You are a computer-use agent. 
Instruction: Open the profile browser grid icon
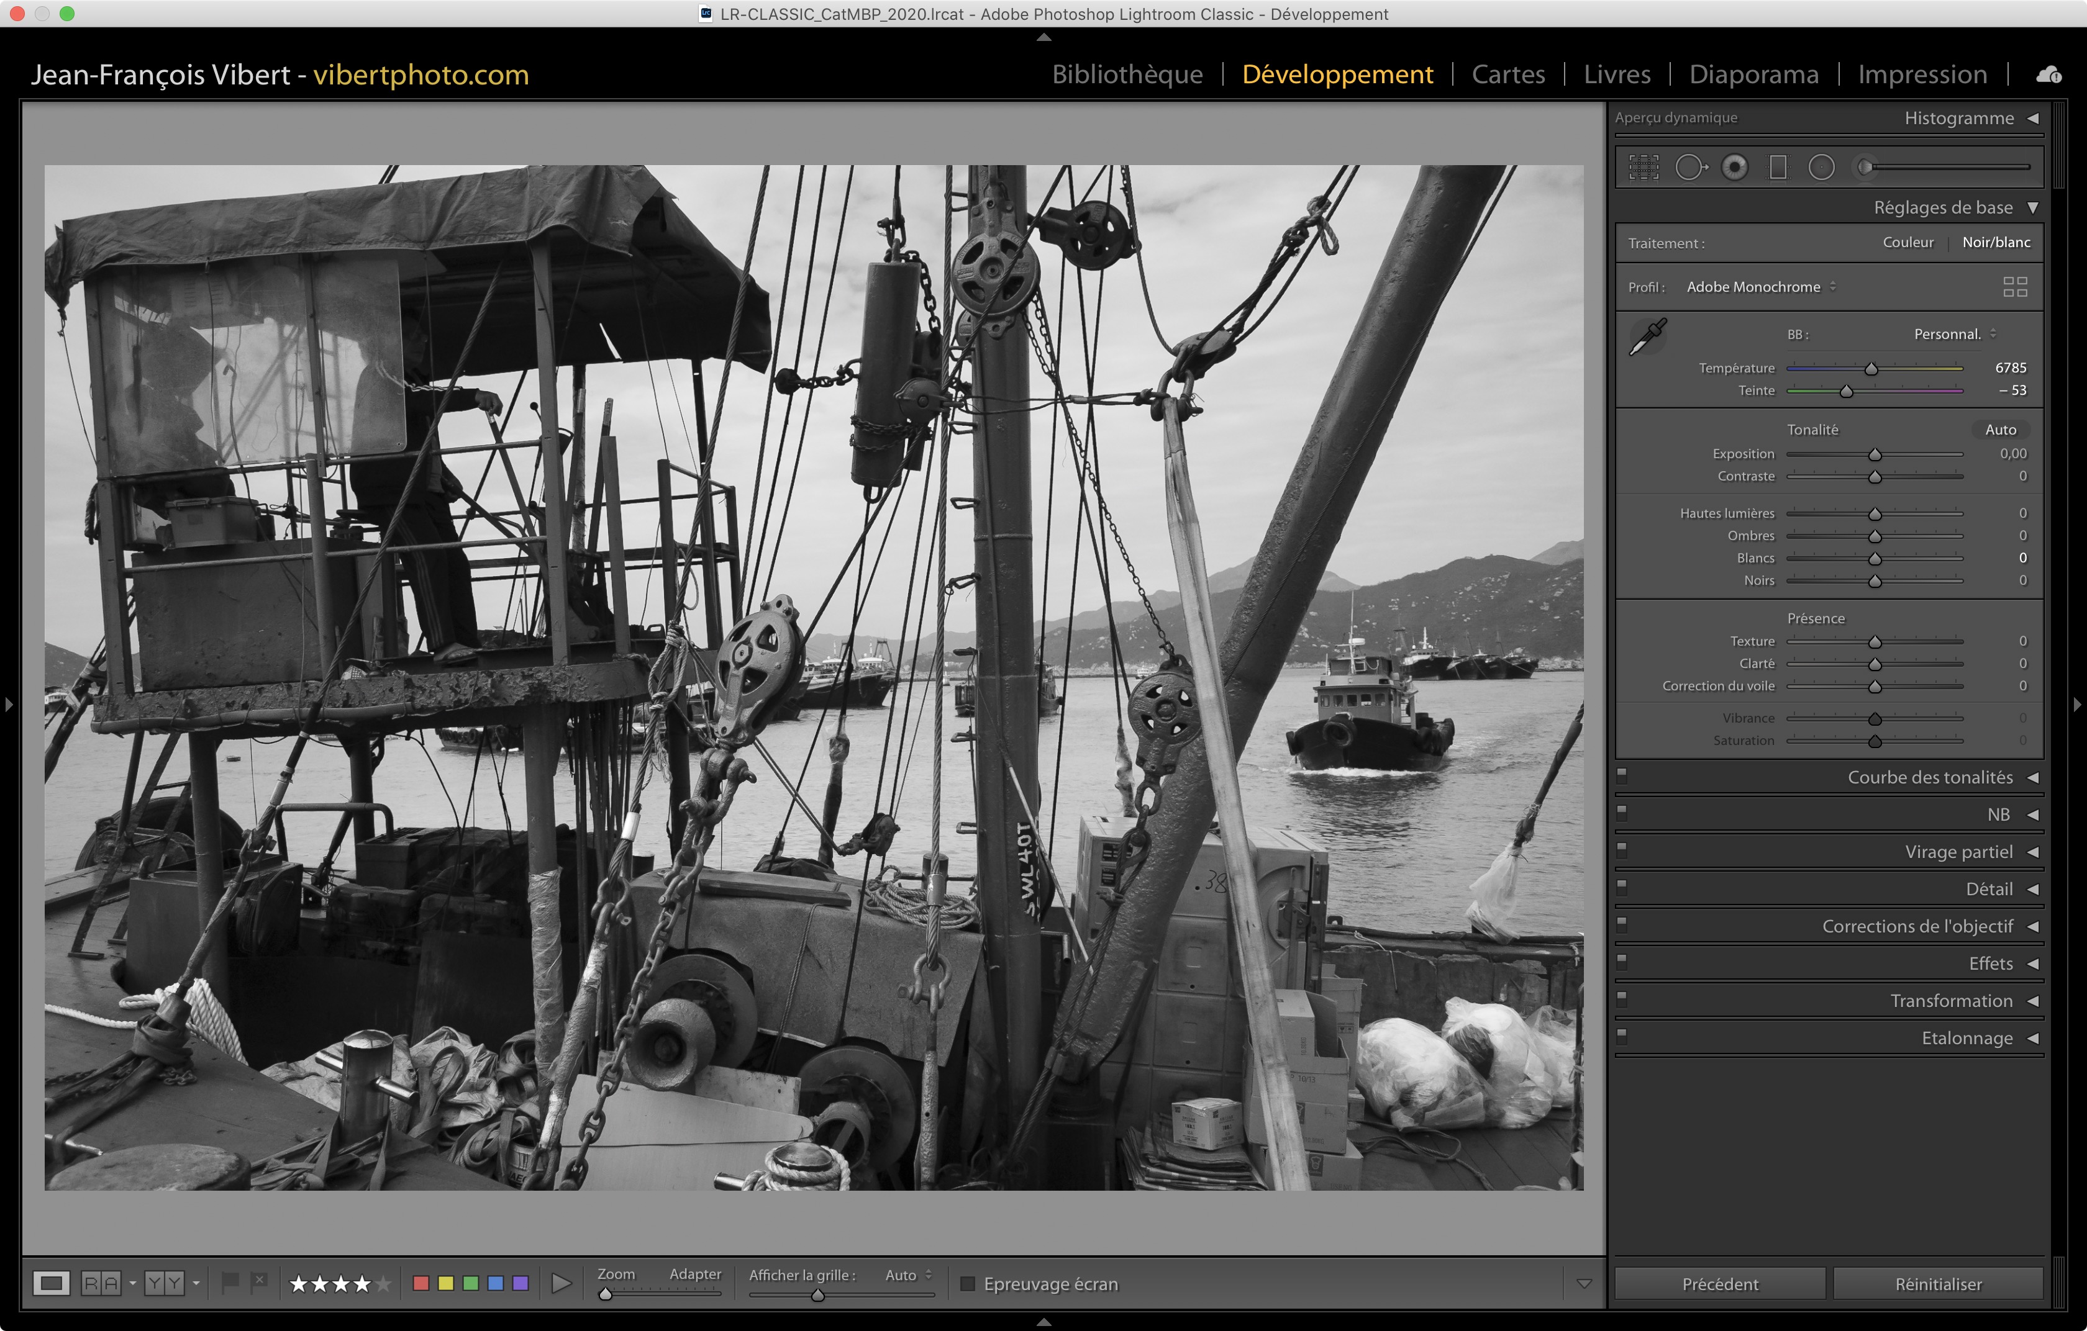(2014, 287)
